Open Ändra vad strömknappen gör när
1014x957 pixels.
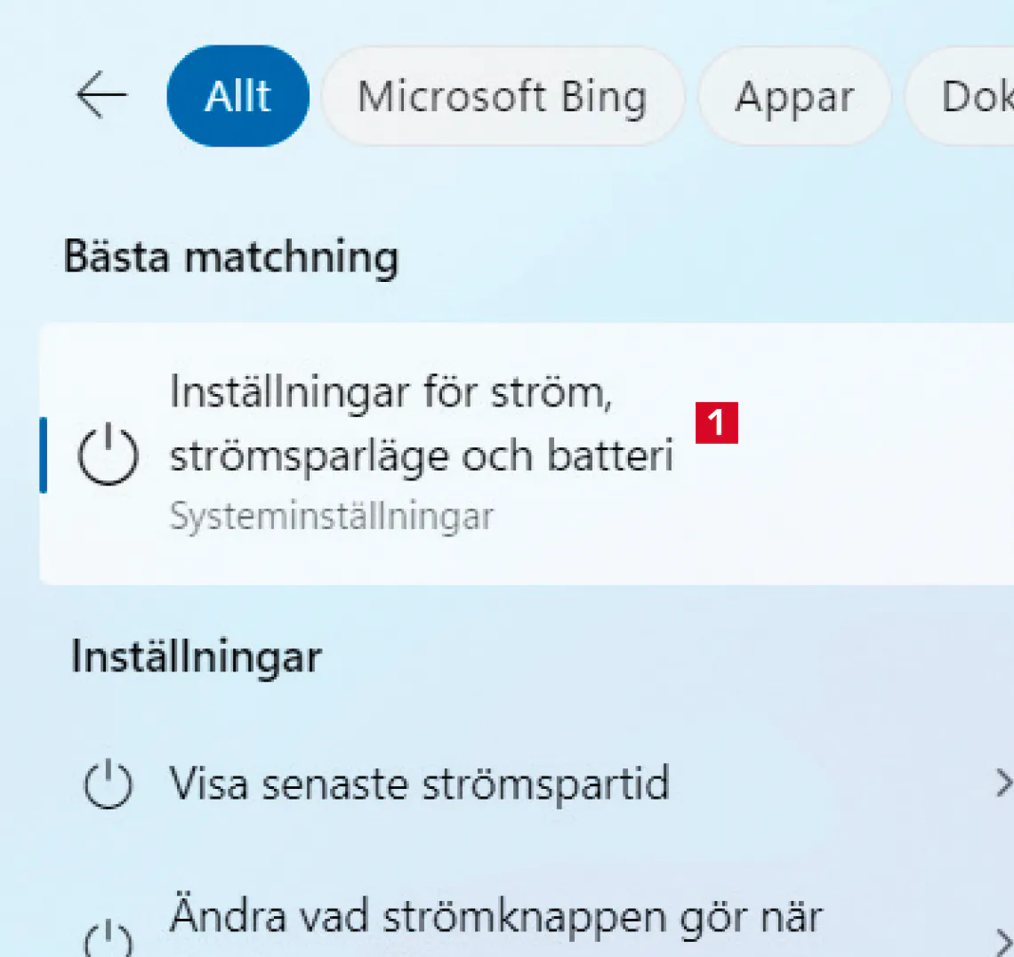coord(495,918)
